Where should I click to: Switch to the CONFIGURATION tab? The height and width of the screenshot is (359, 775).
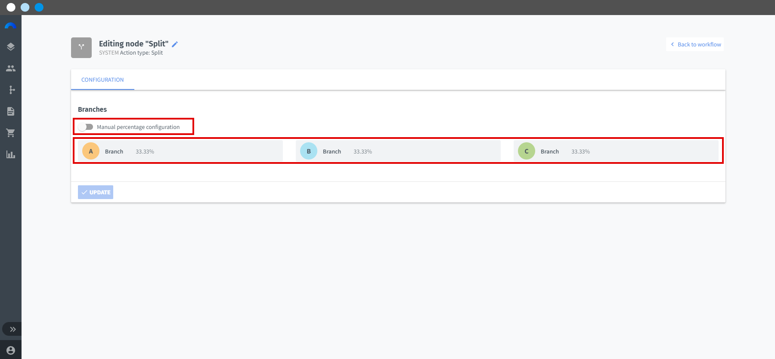pos(102,80)
